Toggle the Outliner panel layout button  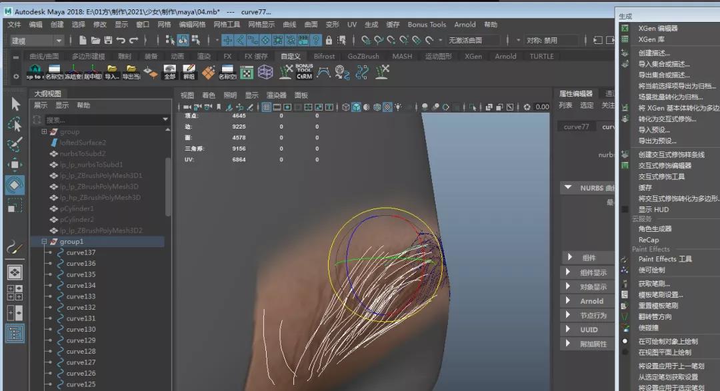pos(15,332)
